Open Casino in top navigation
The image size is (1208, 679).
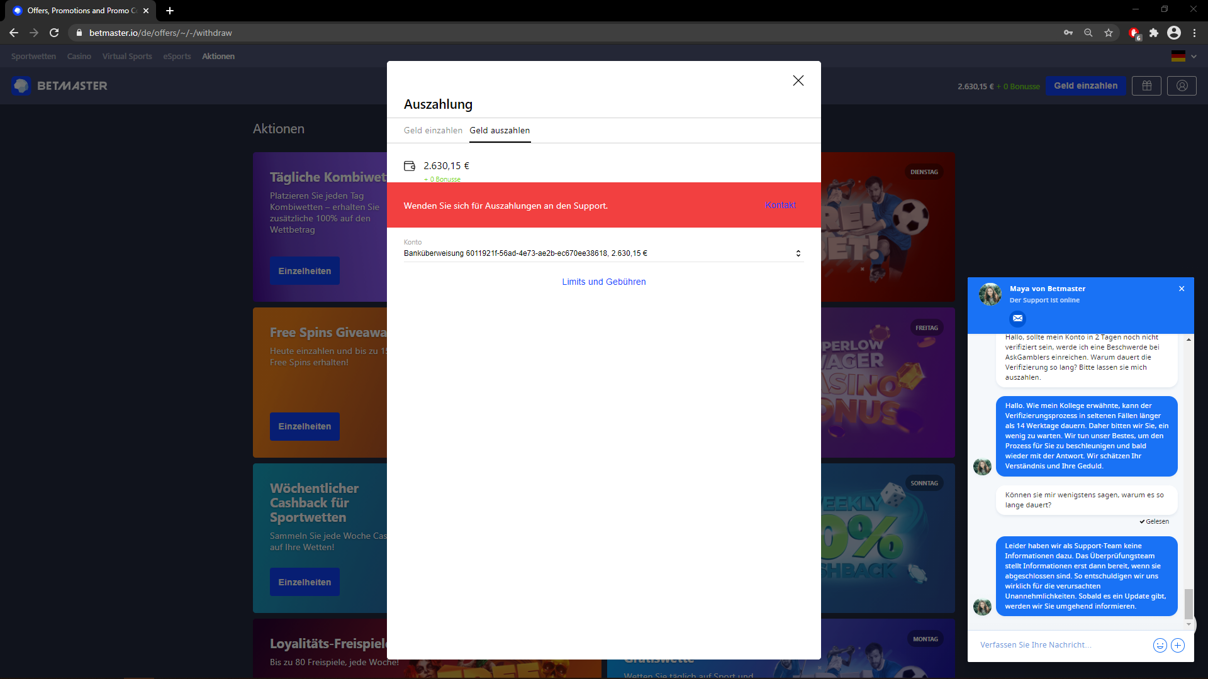[x=79, y=56]
